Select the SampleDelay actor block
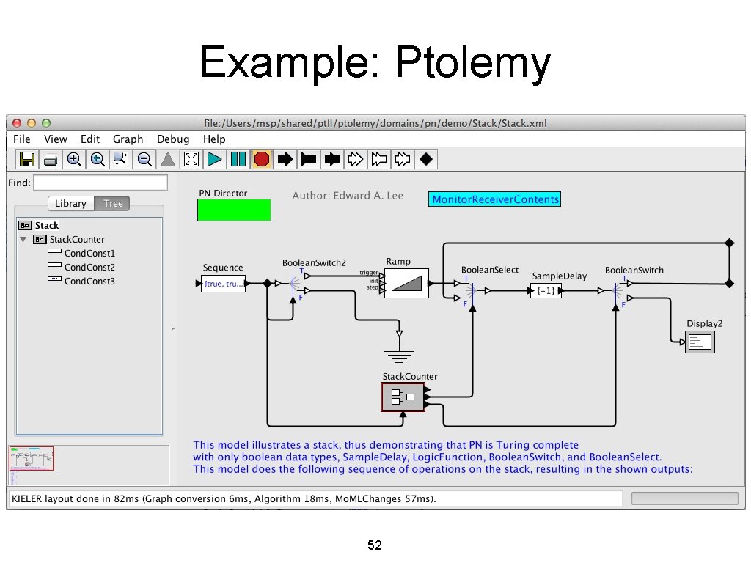This screenshot has height=563, width=751. 546,290
